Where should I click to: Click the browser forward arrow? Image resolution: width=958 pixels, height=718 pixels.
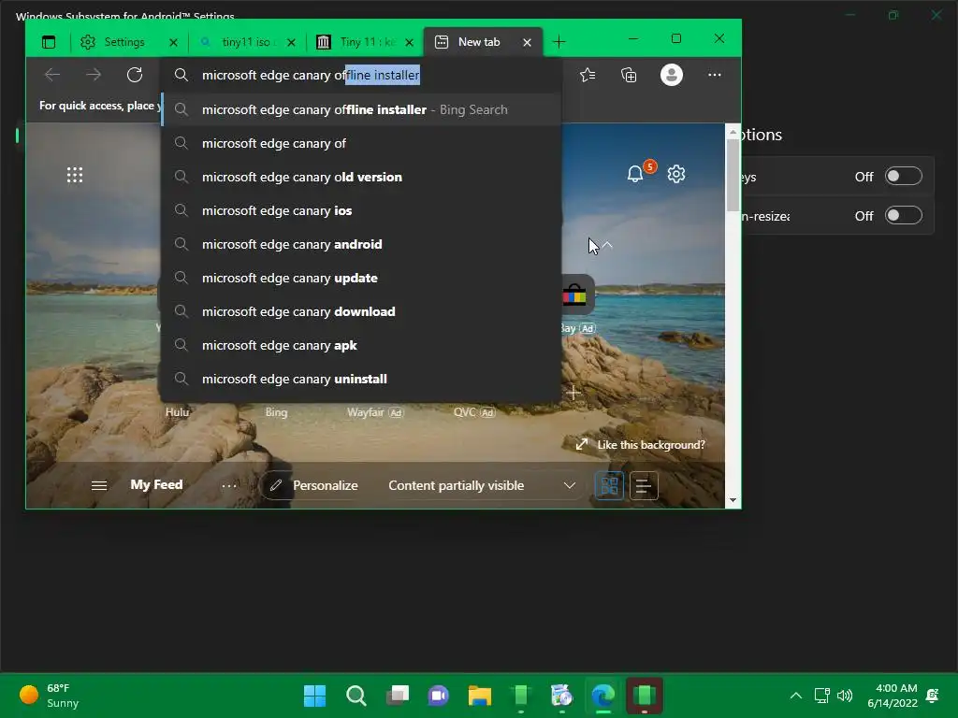point(94,75)
